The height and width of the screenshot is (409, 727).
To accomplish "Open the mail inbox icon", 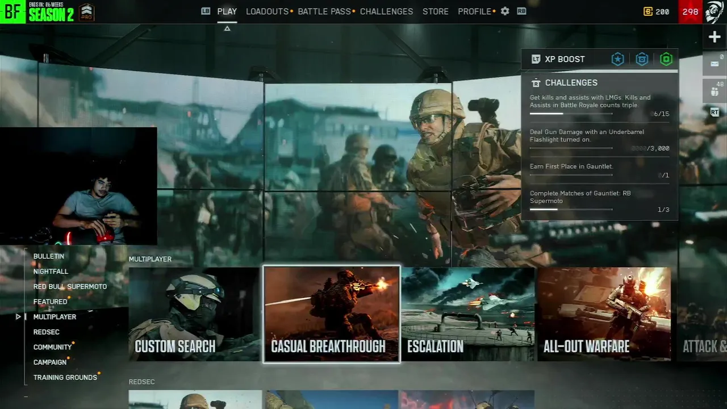I will [715, 63].
